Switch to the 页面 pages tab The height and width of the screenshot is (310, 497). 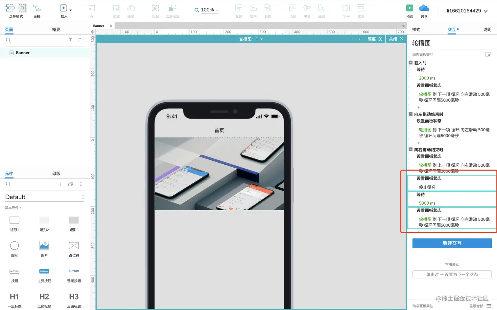[9, 30]
